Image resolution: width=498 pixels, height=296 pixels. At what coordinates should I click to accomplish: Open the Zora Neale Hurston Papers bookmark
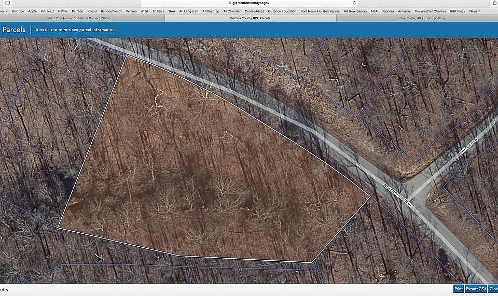point(320,11)
